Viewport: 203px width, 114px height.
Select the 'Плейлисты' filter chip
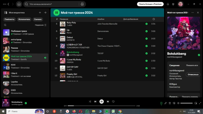(x=9, y=19)
